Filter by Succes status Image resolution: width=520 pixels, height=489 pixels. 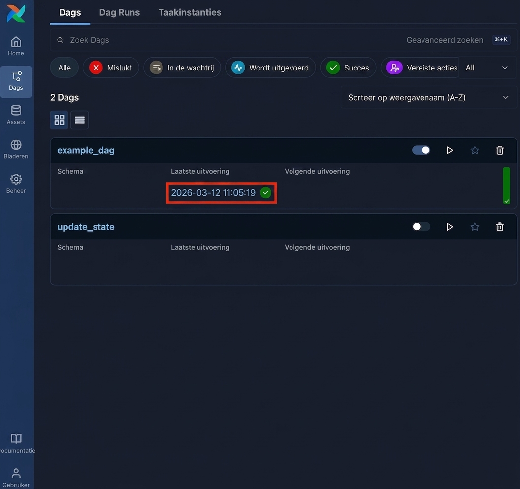point(348,68)
